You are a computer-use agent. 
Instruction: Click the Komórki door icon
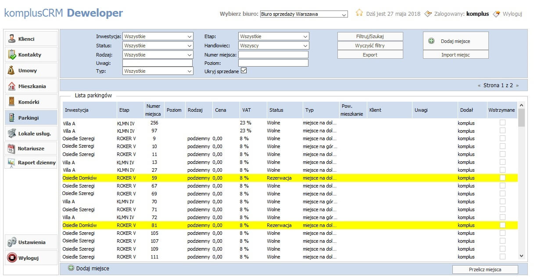point(12,102)
